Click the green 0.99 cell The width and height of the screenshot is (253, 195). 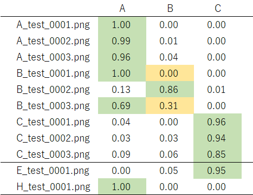122,41
